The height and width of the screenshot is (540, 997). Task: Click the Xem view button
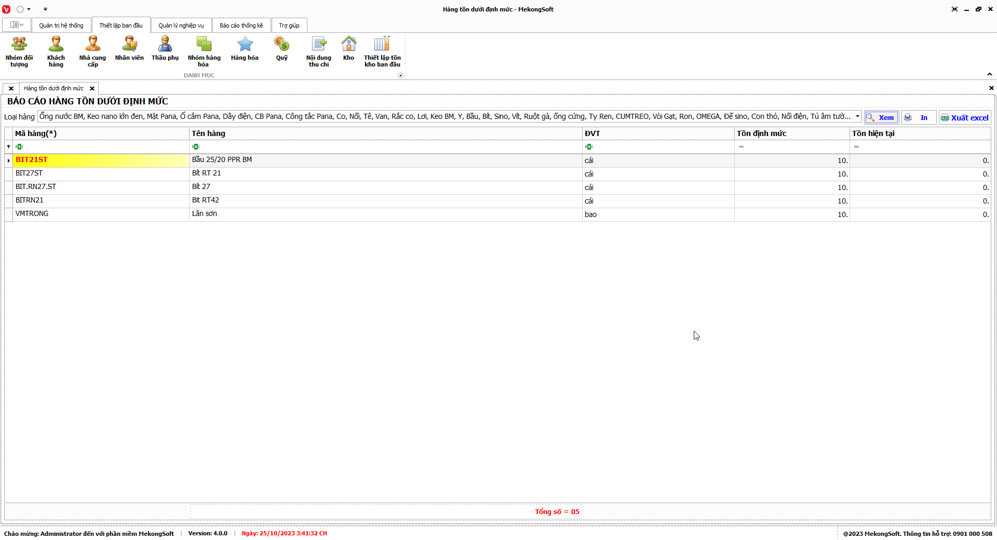pos(881,117)
